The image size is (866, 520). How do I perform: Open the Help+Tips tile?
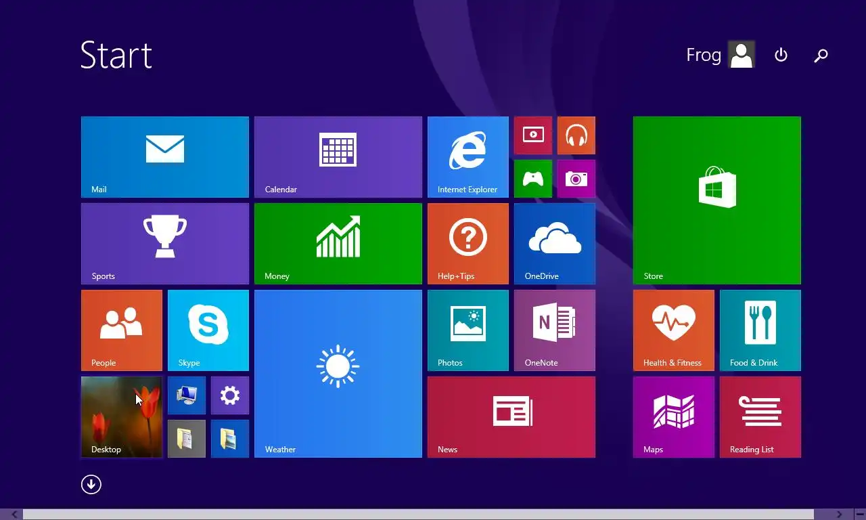(468, 244)
